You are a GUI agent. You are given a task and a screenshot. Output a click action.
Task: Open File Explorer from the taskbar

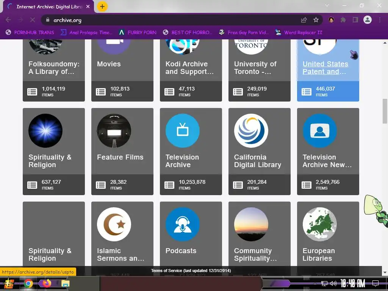pyautogui.click(x=65, y=283)
